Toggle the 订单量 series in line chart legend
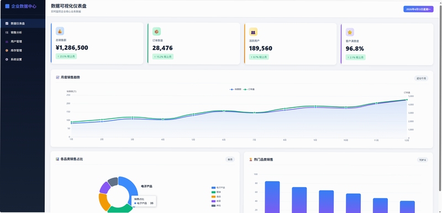 249,89
